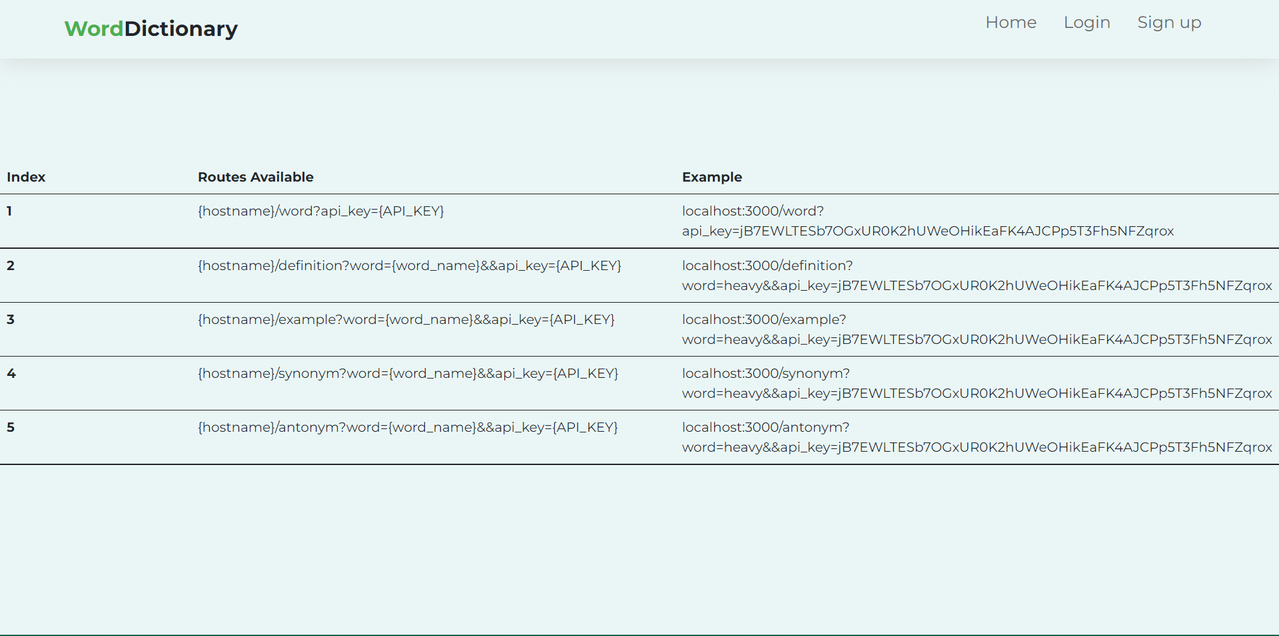Click the Index column header
This screenshot has width=1279, height=636.
pyautogui.click(x=26, y=177)
